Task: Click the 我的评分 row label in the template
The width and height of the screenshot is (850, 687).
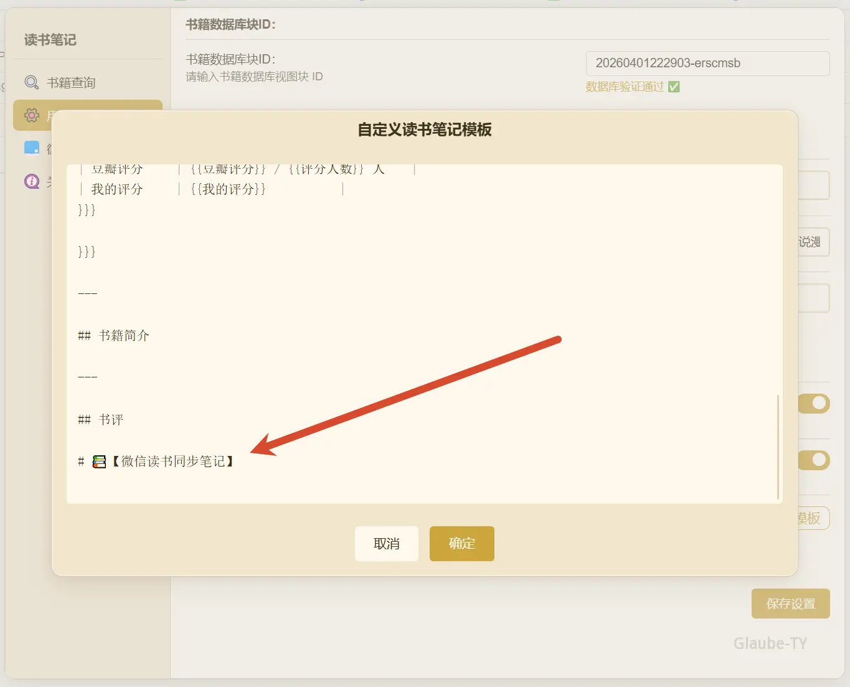Action: [117, 189]
